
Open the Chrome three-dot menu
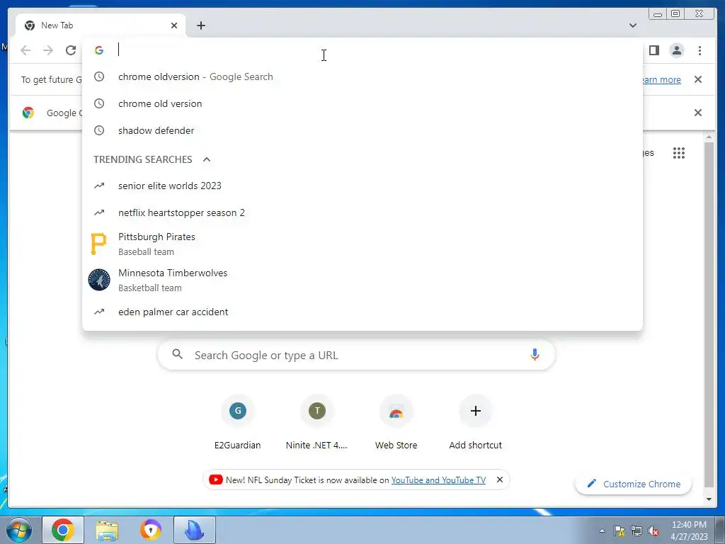pyautogui.click(x=700, y=50)
